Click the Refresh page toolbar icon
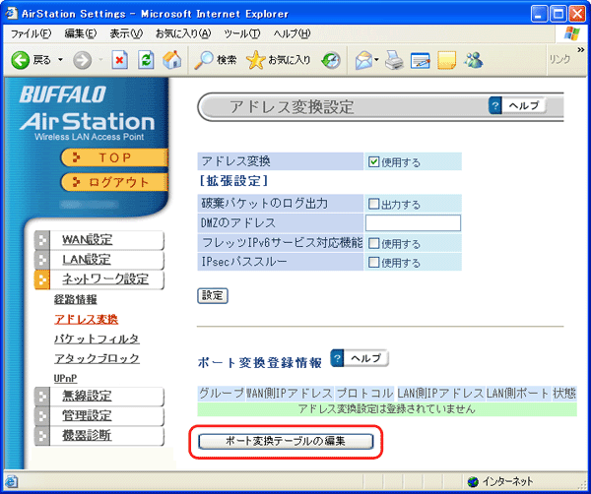The height and width of the screenshot is (494, 591). coord(146,60)
